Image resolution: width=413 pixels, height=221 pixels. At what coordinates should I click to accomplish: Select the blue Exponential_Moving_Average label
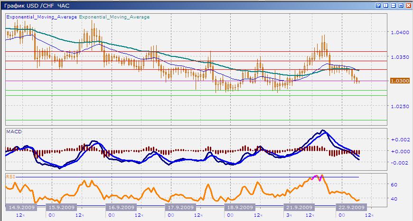[41, 16]
